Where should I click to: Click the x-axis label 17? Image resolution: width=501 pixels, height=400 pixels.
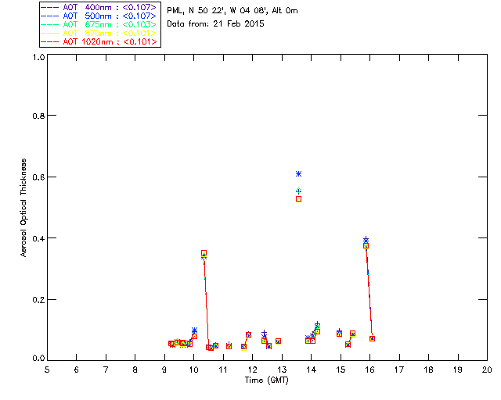click(x=399, y=370)
